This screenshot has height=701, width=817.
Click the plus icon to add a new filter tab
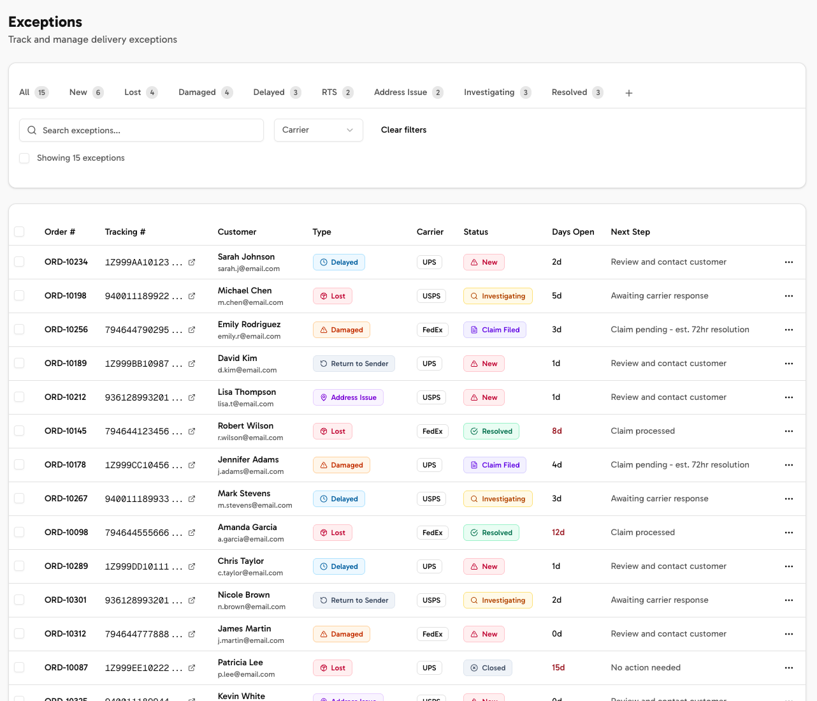(x=628, y=92)
